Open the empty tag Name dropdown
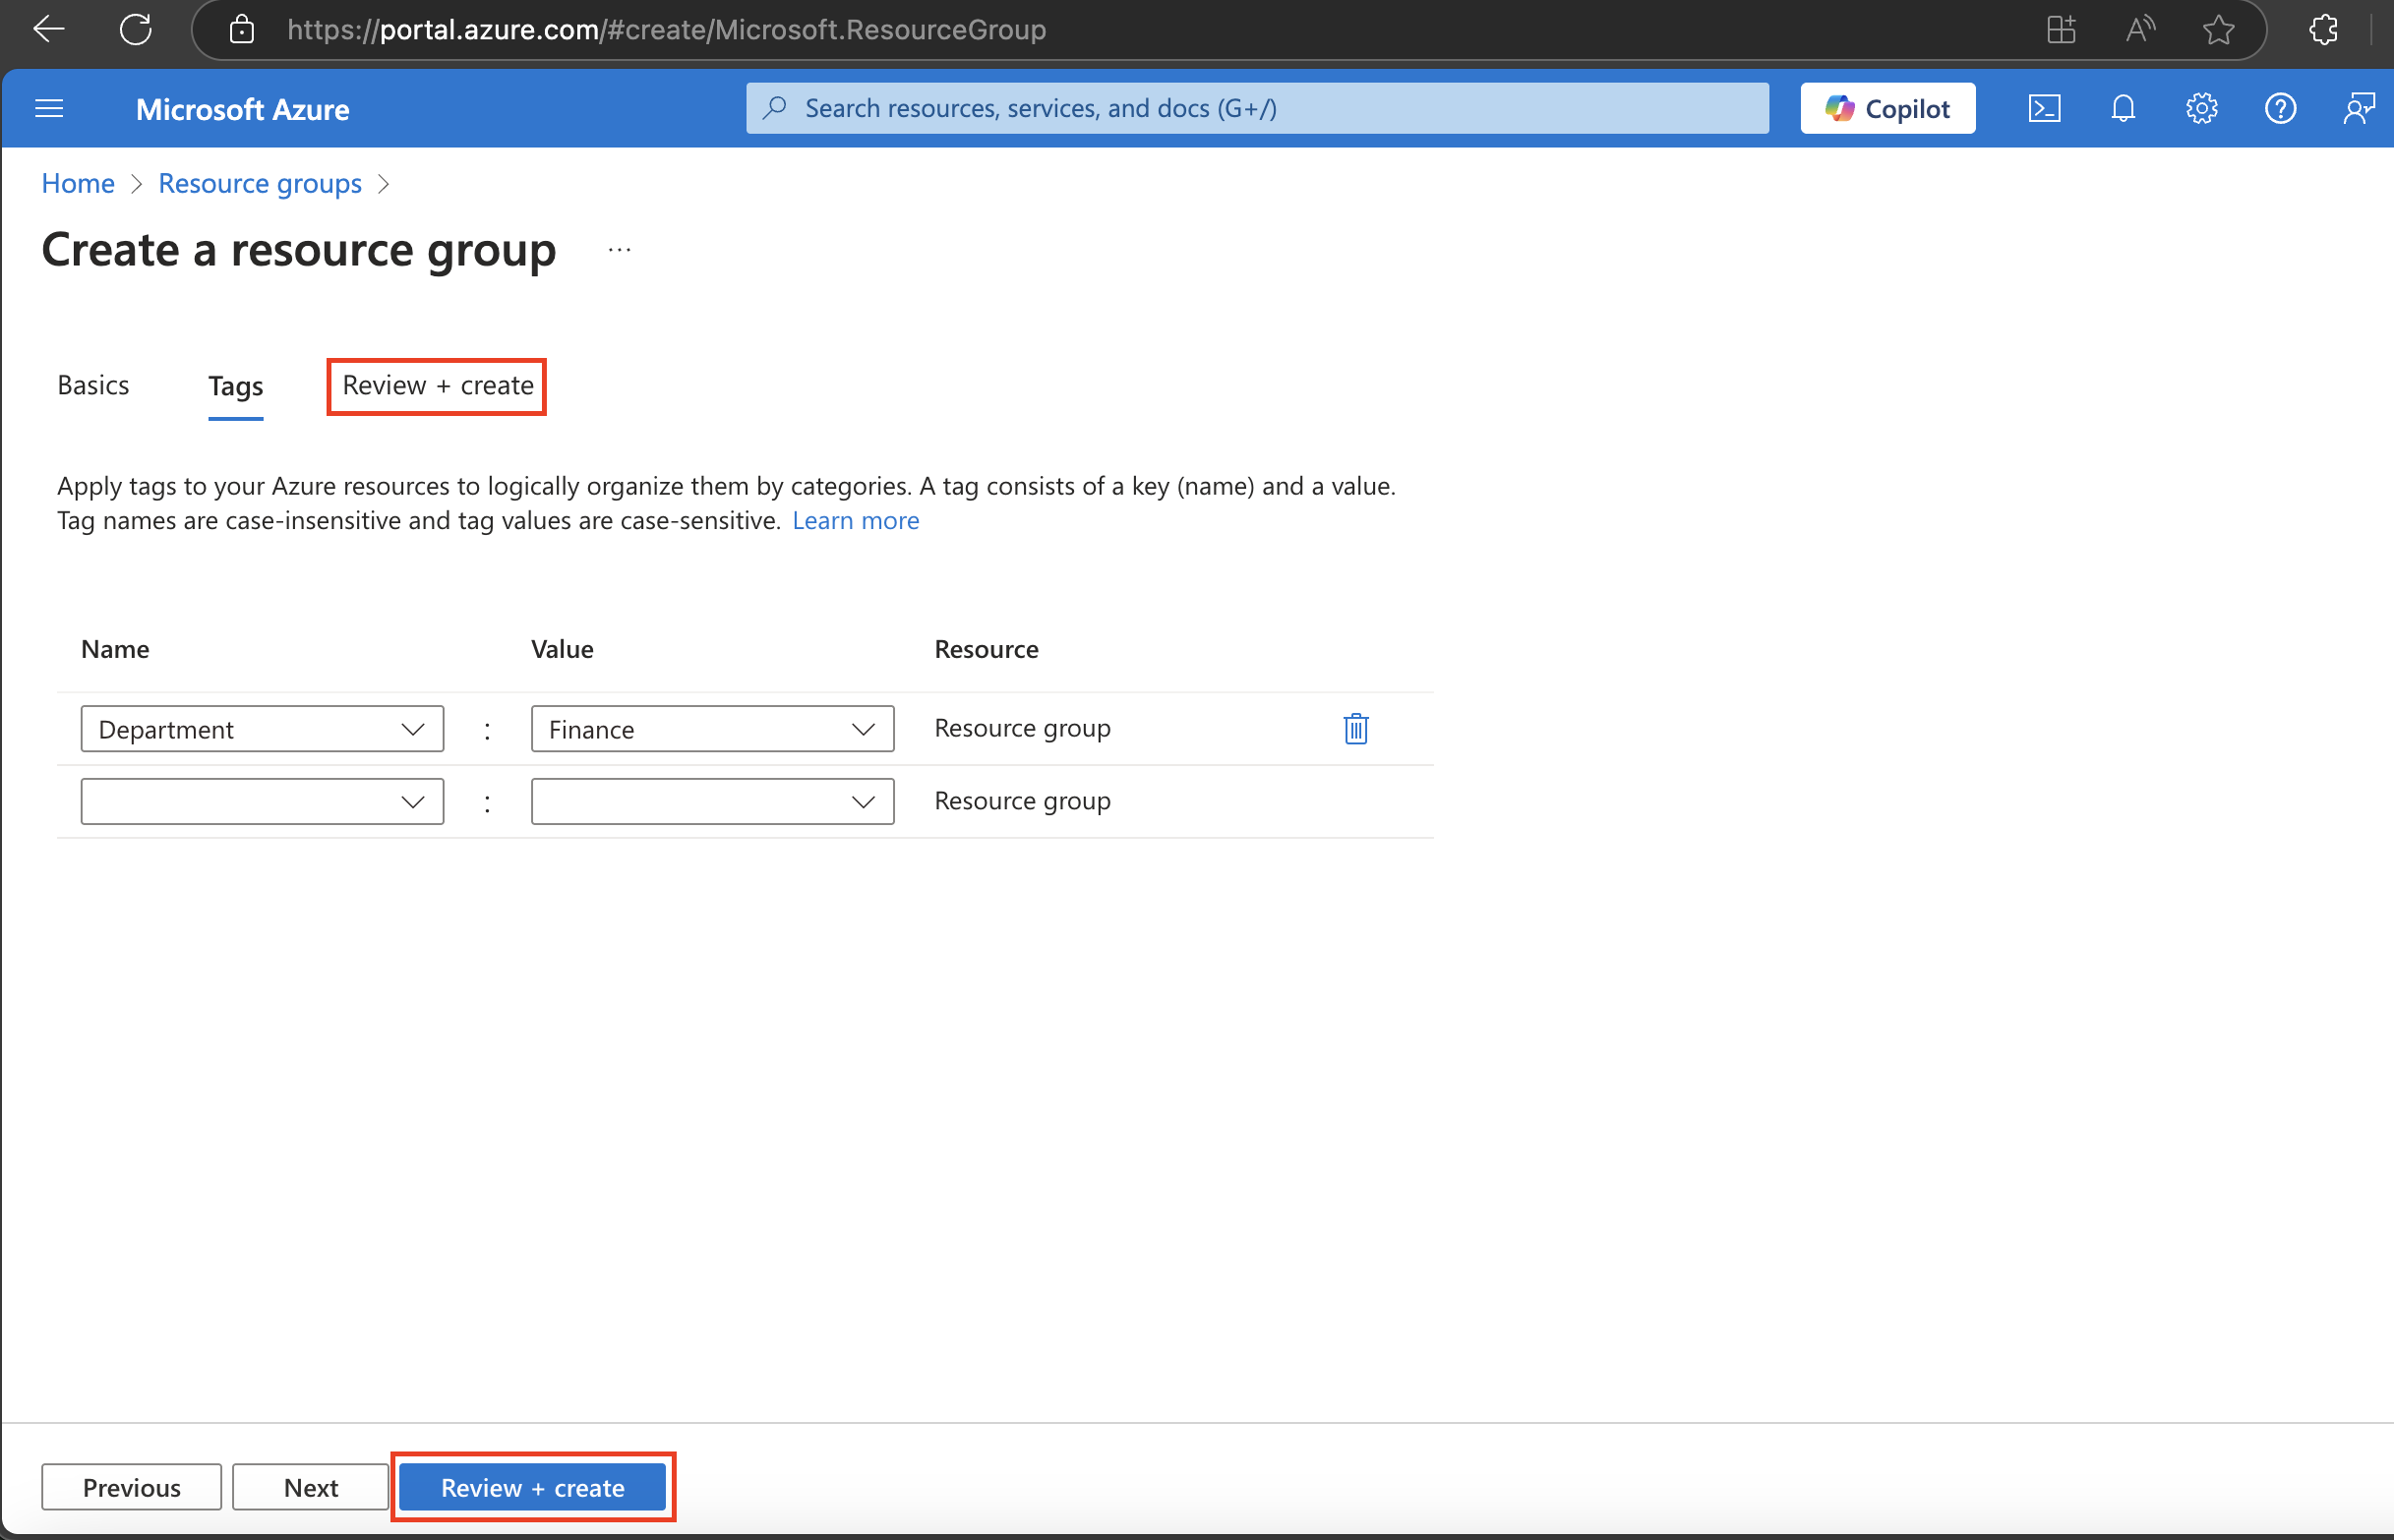The image size is (2394, 1540). click(262, 801)
